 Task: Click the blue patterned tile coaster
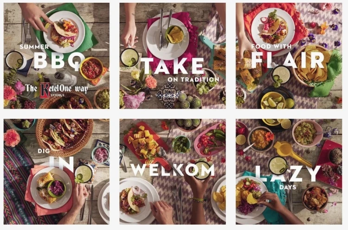pyautogui.click(x=168, y=95)
